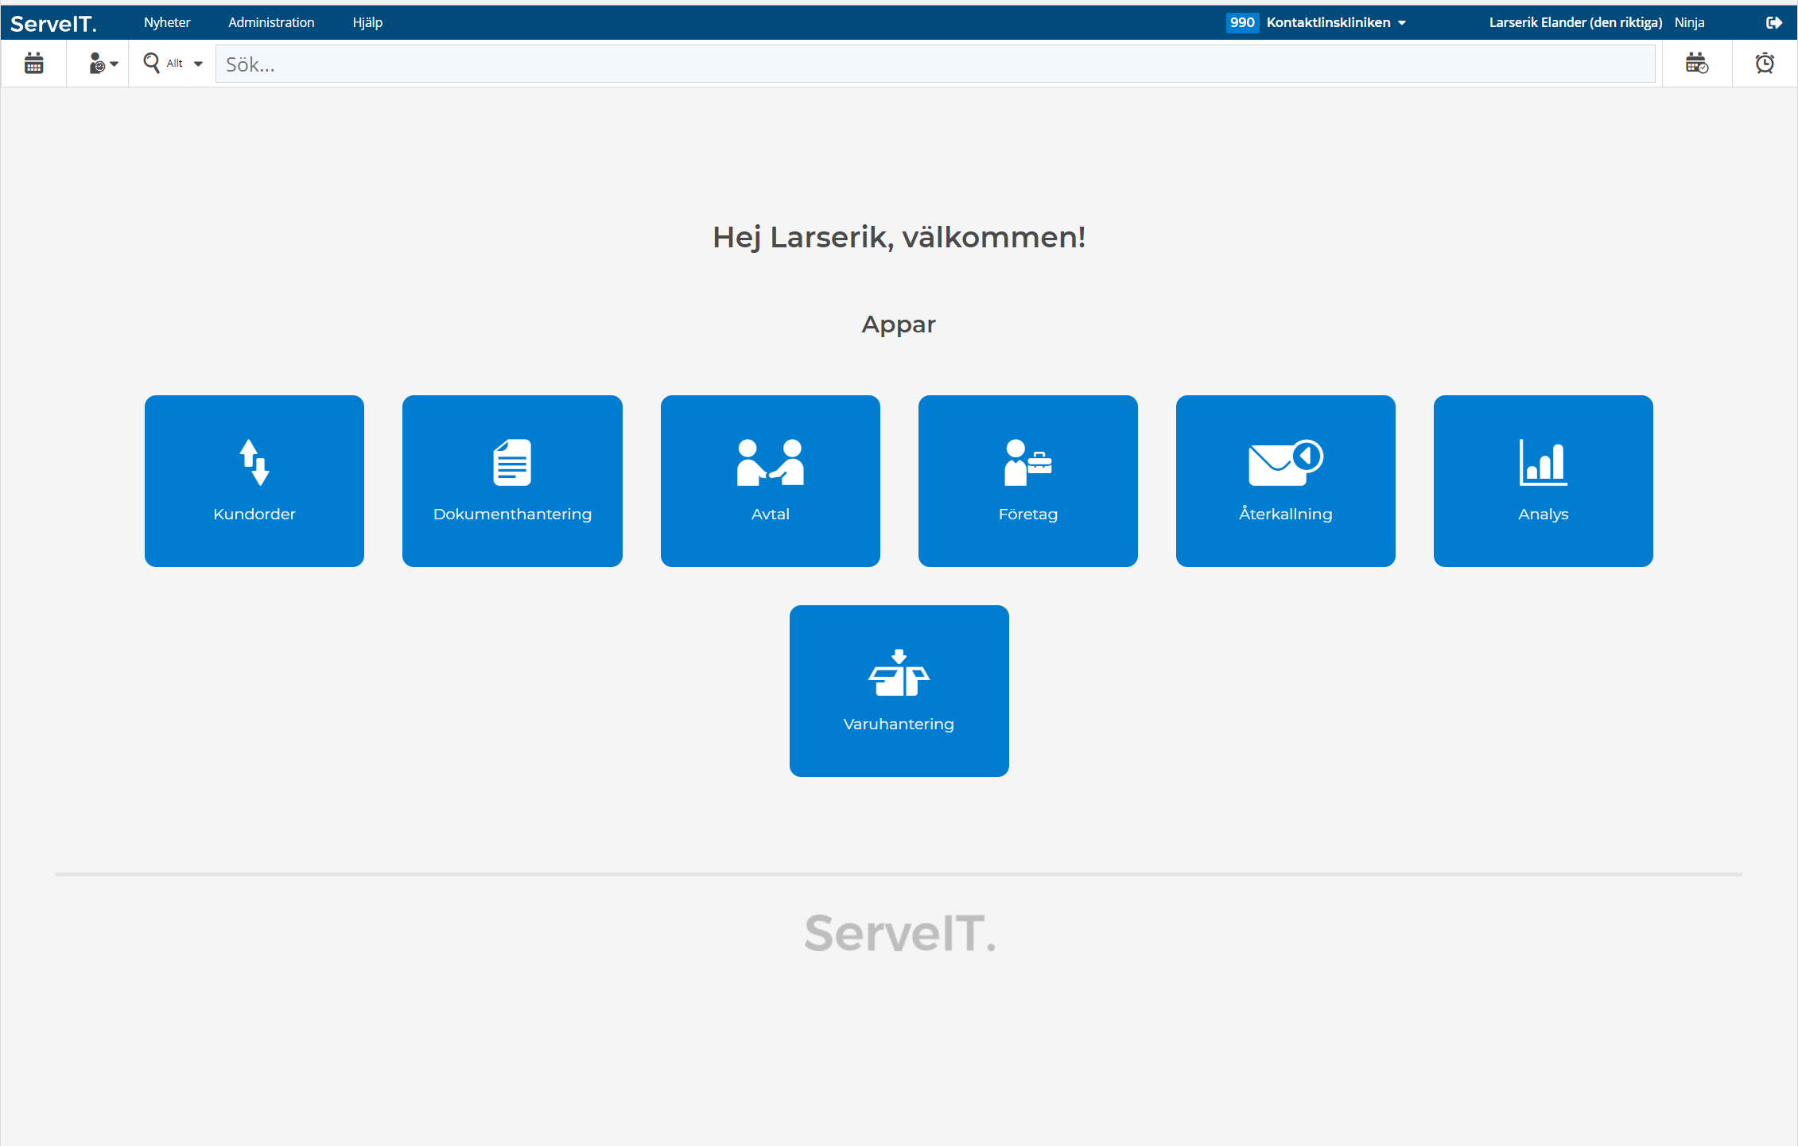Open the Administration menu
Image resolution: width=1798 pixels, height=1146 pixels.
click(x=271, y=22)
